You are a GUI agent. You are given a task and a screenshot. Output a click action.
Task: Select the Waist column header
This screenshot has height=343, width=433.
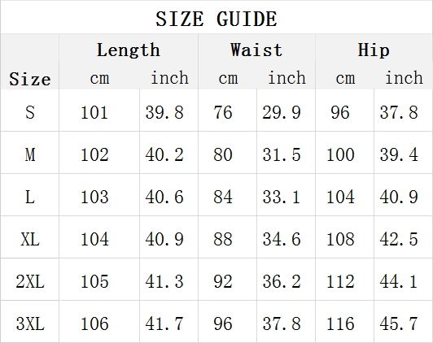tap(256, 50)
